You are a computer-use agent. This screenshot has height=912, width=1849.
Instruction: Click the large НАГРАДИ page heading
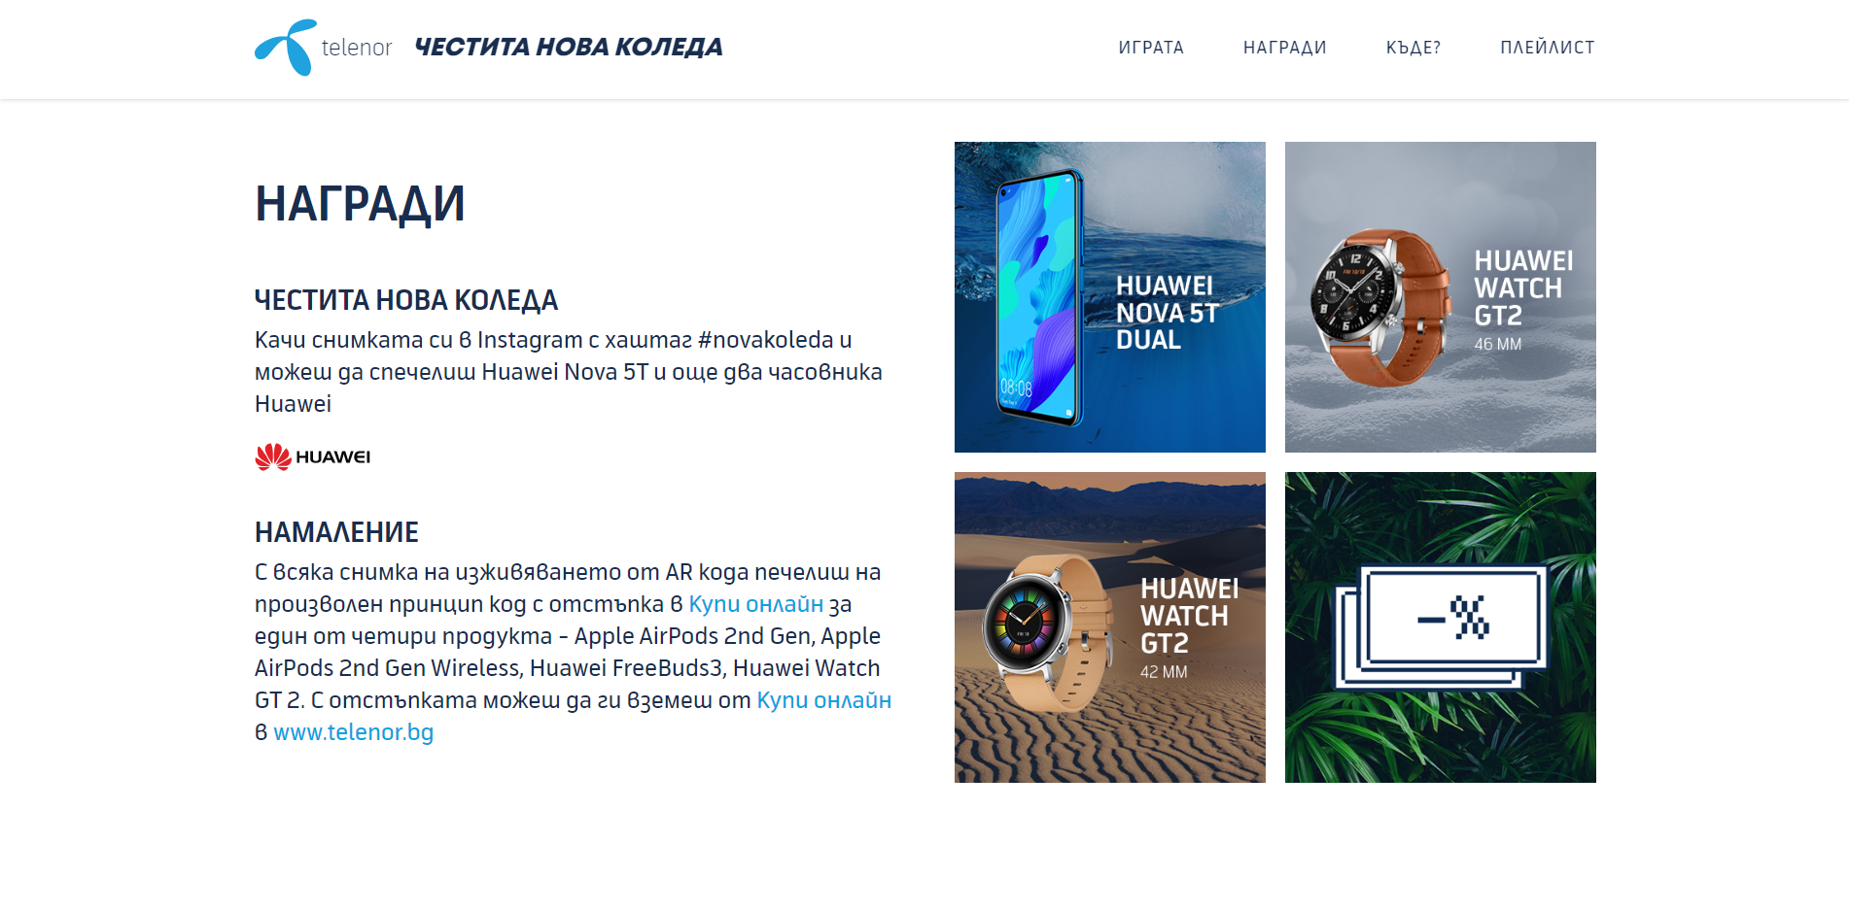click(360, 204)
